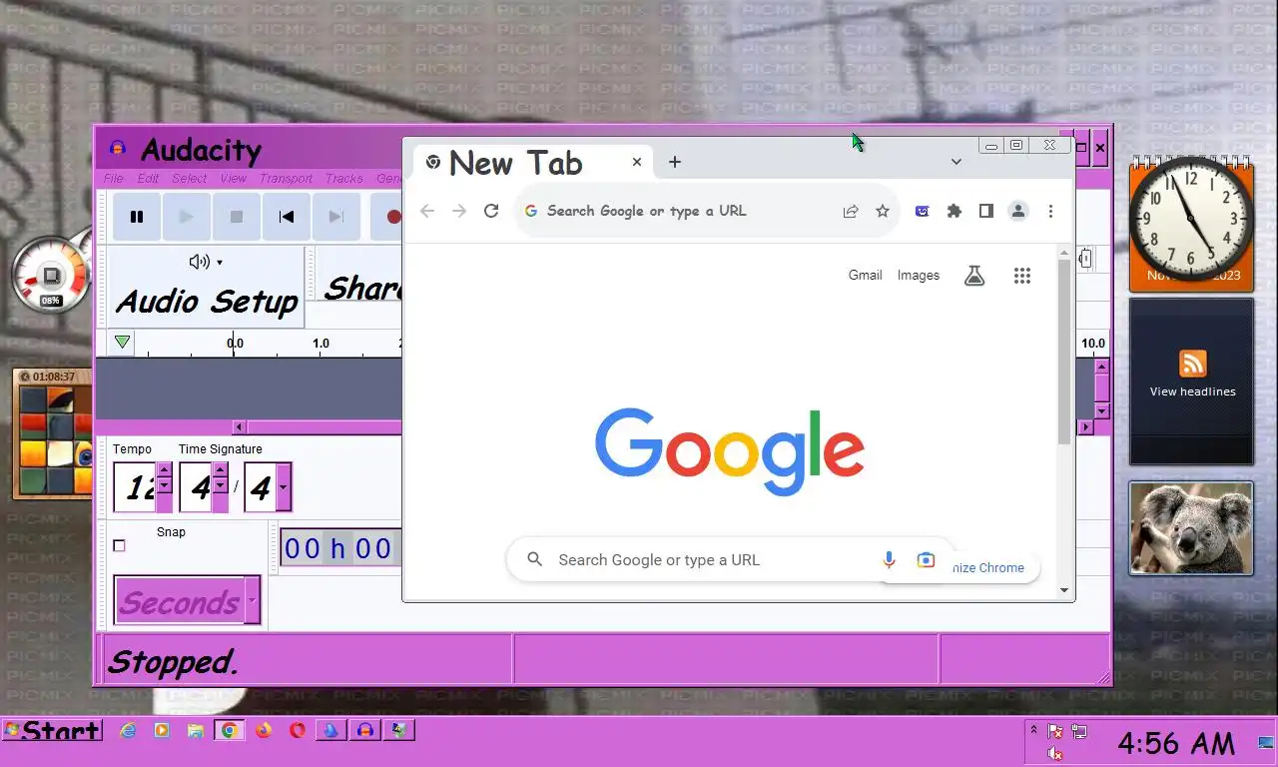Click the Audacity track scroll left arrow
Viewport: 1278px width, 767px height.
click(x=238, y=427)
